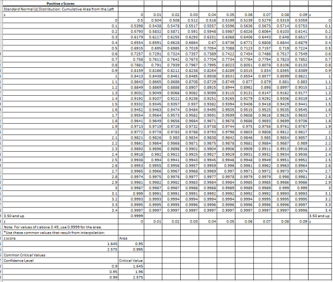Click the left '3.50 and up' row label

61,216
